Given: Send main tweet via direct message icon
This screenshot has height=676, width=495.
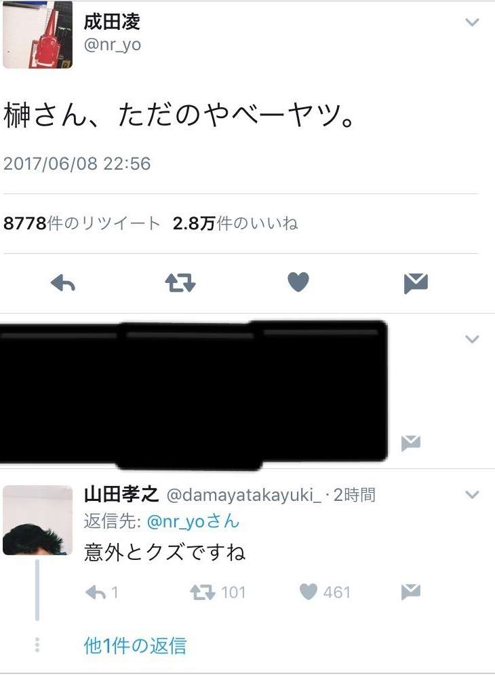Looking at the screenshot, I should coord(416,283).
